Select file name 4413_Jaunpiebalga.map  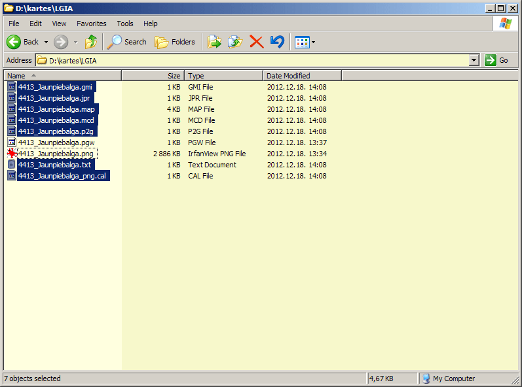click(x=56, y=109)
